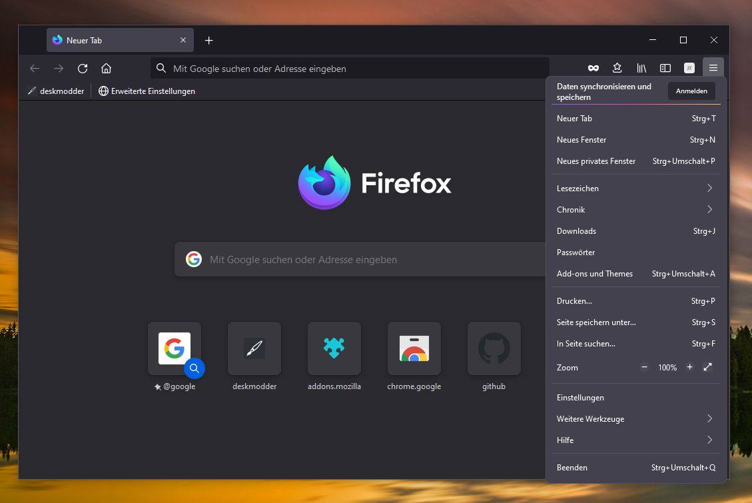The height and width of the screenshot is (503, 752).
Task: Click the search magnifier in address bar
Action: point(161,69)
